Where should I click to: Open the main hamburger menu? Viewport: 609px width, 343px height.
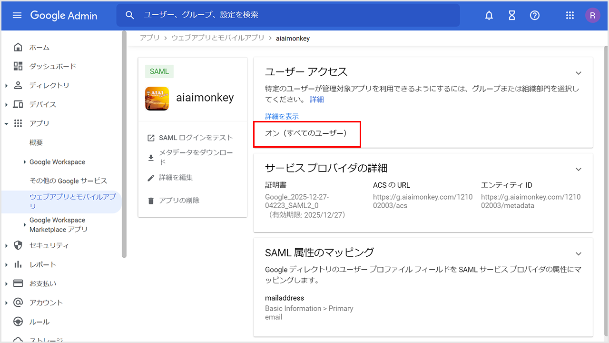pos(17,15)
